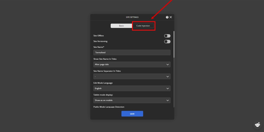Click the Site Offline label
This screenshot has width=264, height=132.
(x=98, y=36)
